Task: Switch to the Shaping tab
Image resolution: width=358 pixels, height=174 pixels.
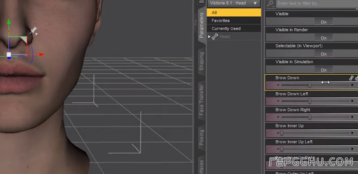Action: [x=201, y=61]
